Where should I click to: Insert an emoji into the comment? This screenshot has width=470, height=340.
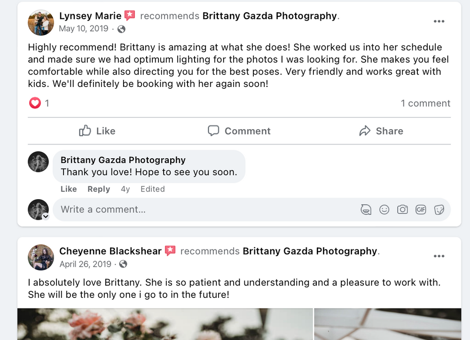384,210
